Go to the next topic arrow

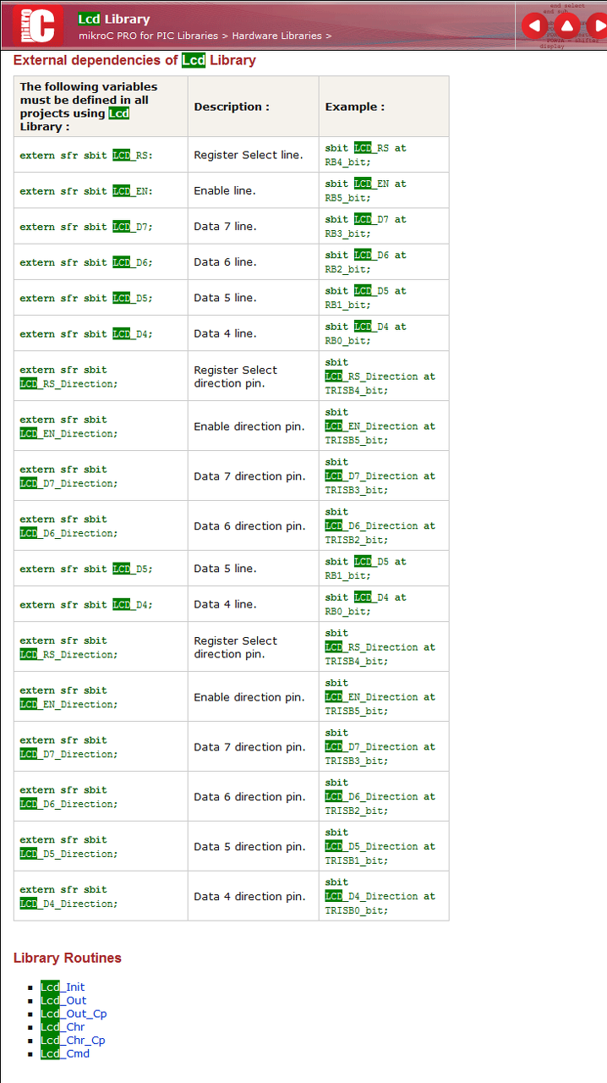coord(598,25)
